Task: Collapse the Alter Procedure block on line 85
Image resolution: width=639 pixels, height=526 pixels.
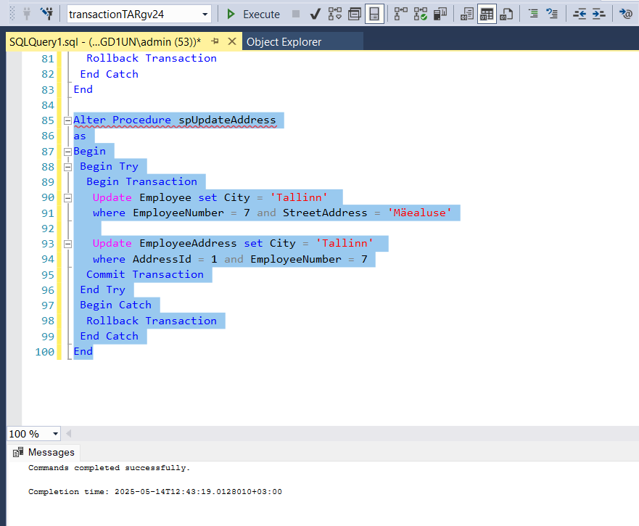Action: [67, 120]
